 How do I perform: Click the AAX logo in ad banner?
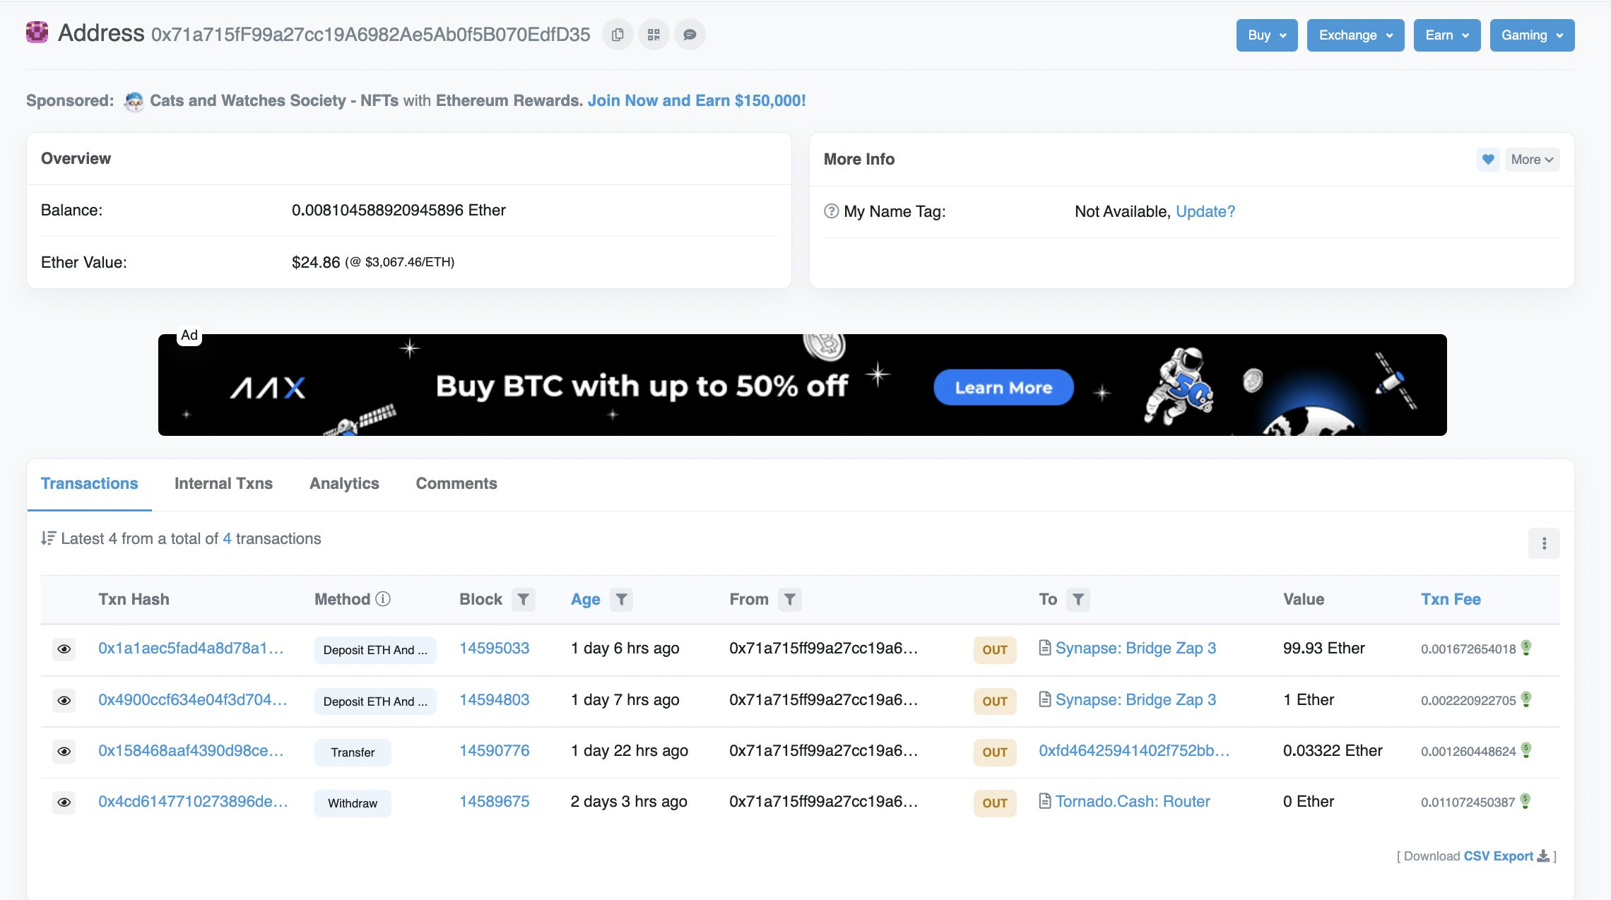click(x=268, y=388)
